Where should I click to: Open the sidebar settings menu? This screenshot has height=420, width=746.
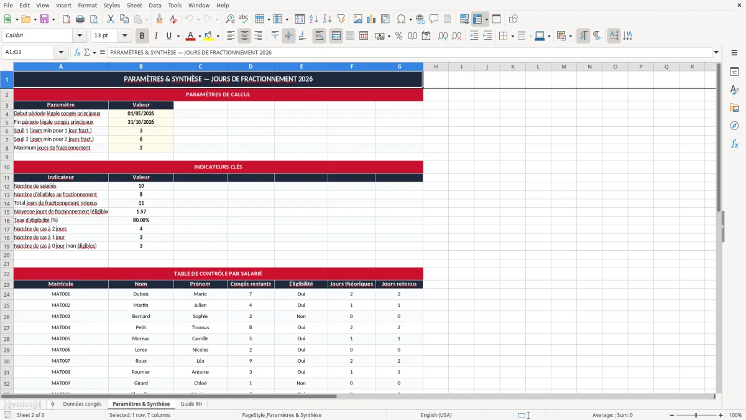[x=734, y=53]
